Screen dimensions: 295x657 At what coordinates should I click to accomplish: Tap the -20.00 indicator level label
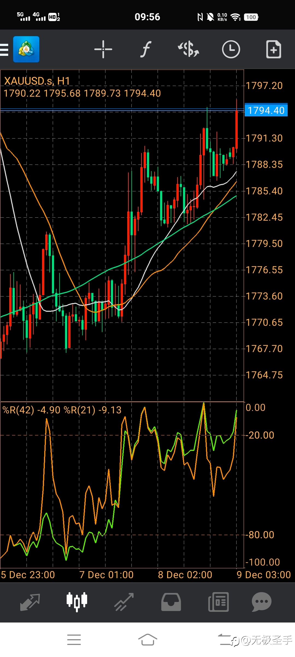pos(260,435)
